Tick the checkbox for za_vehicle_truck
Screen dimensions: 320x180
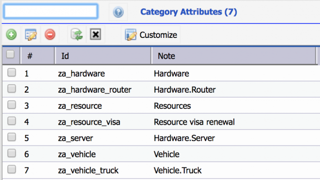(11, 170)
